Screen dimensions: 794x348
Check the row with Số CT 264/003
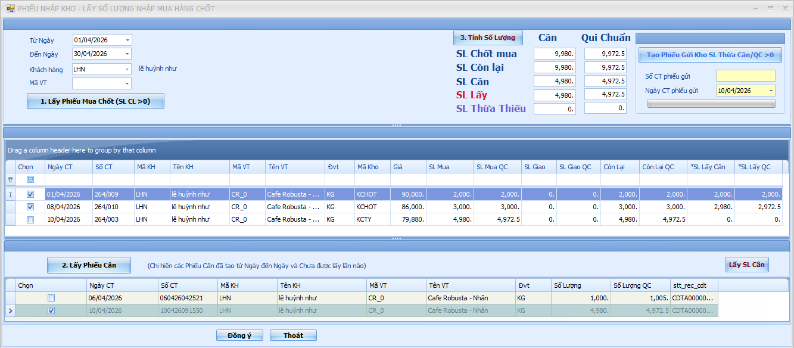(30, 220)
